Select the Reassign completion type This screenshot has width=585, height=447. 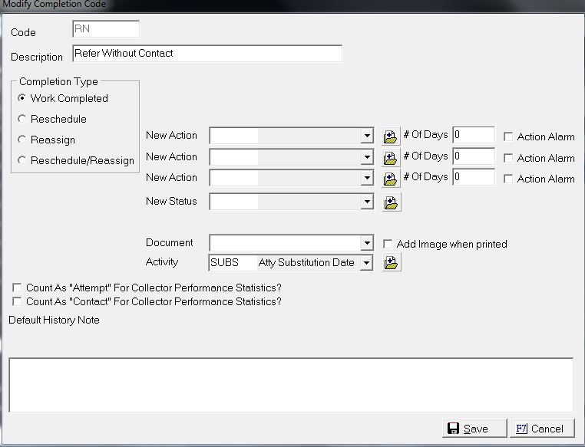click(22, 140)
